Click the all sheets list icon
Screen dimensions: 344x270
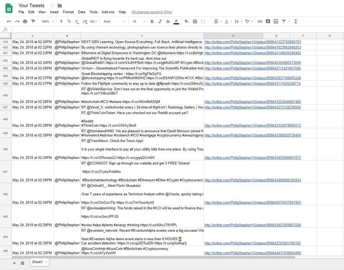click(23, 263)
